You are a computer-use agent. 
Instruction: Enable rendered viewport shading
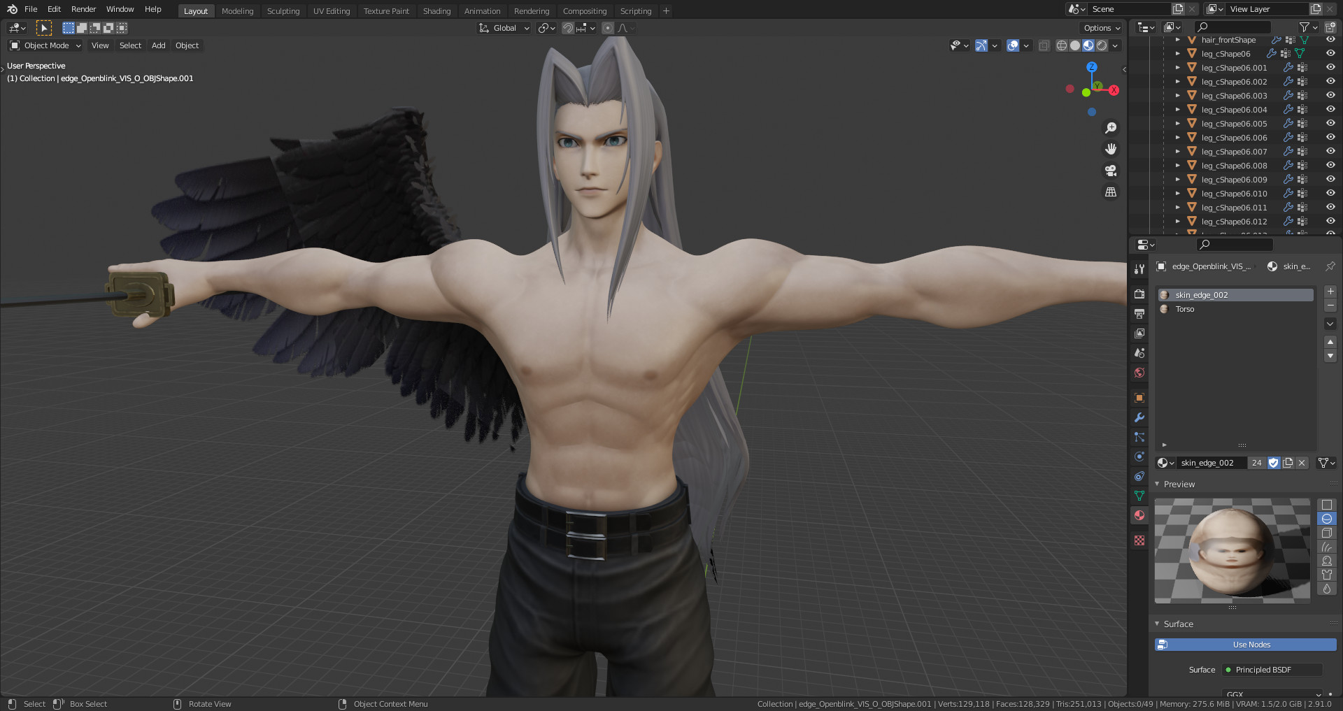(x=1102, y=45)
